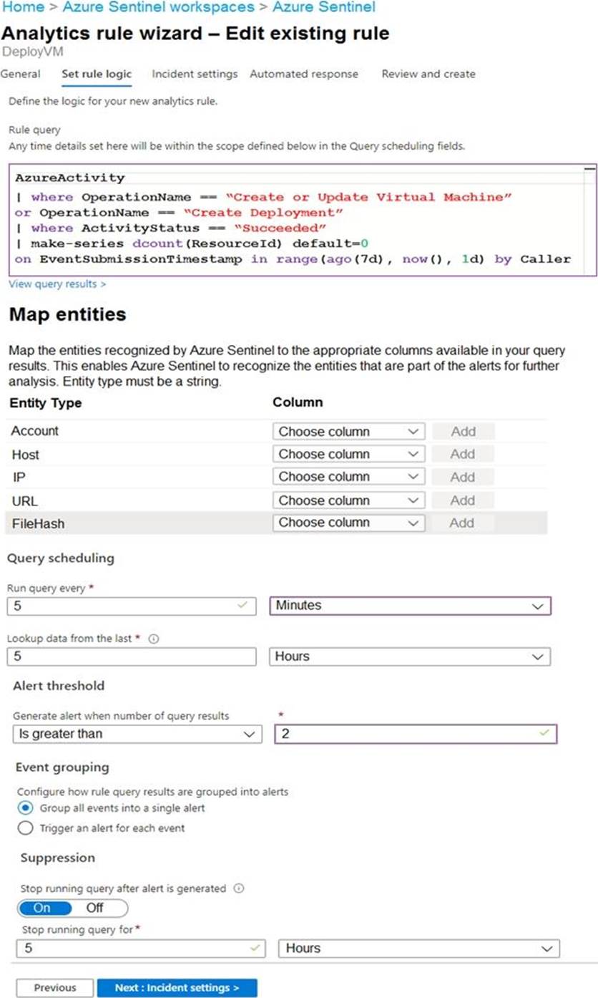Click Add button for FileHash entity
Screen dimensions: 598x998
click(x=462, y=523)
